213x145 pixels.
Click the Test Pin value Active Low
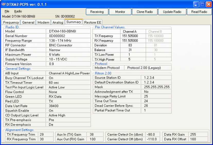(57, 87)
